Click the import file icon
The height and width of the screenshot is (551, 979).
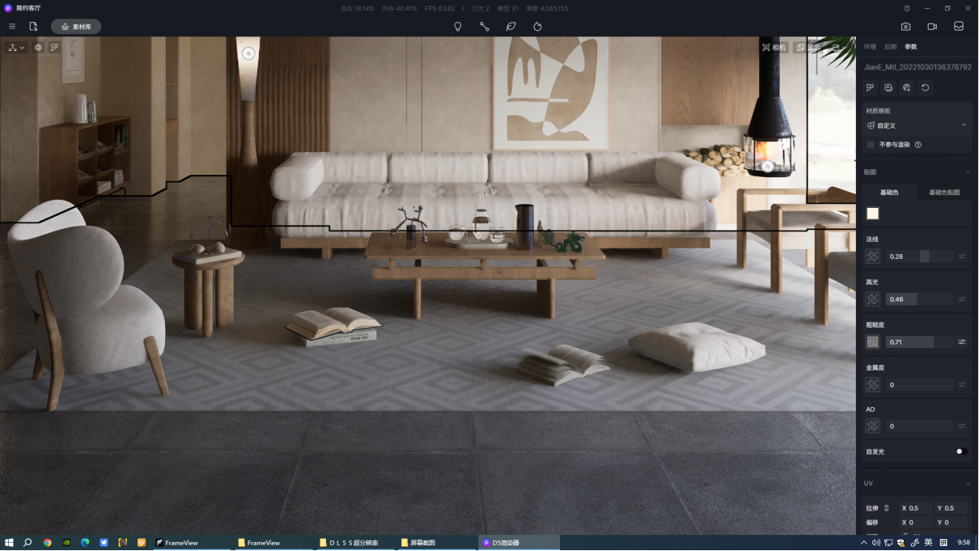click(x=33, y=27)
